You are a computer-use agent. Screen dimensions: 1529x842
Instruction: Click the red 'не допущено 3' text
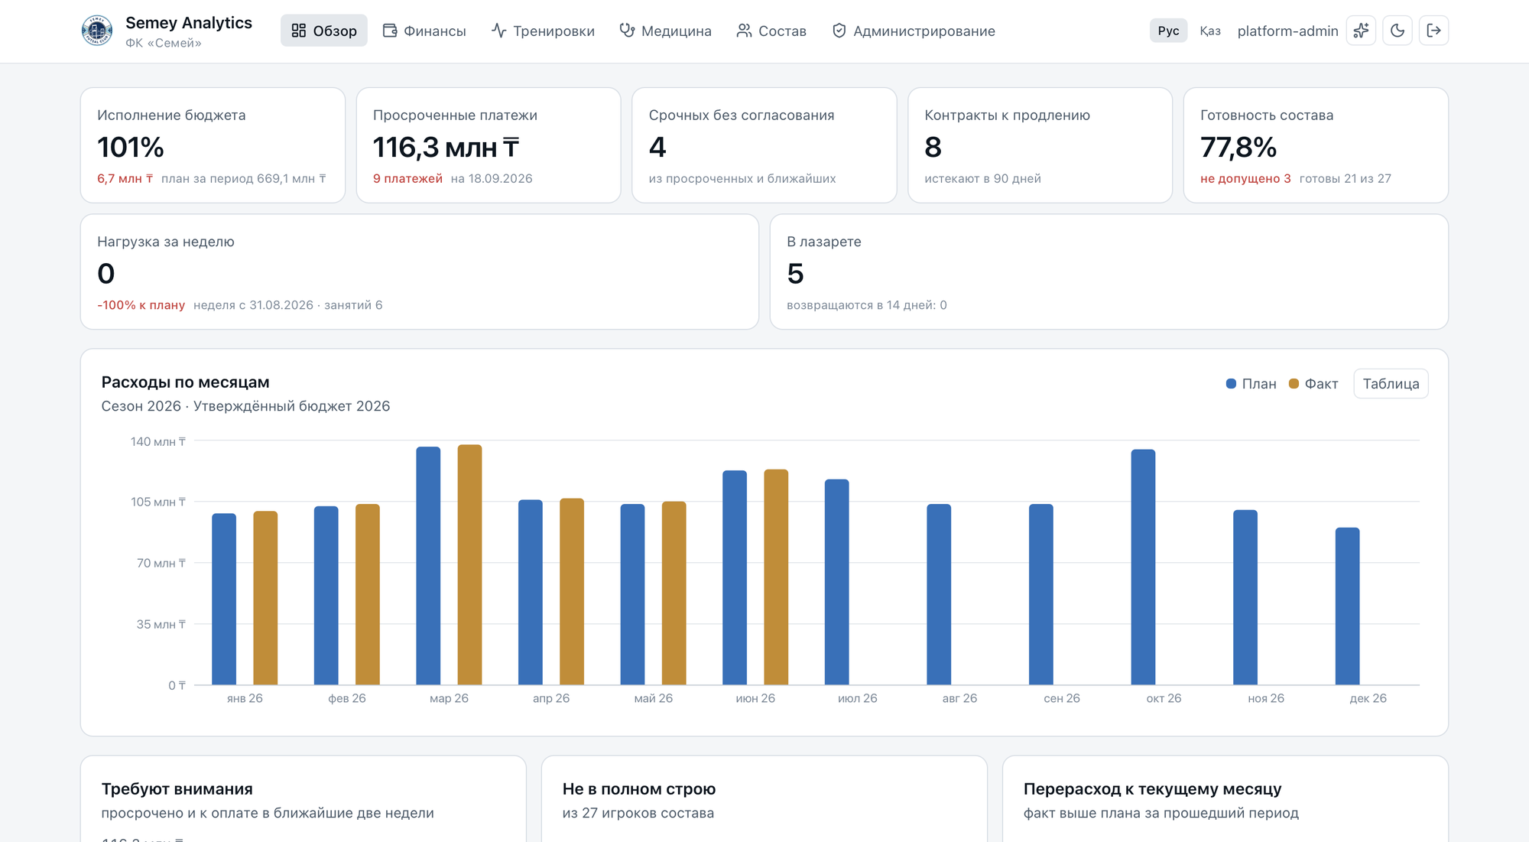pyautogui.click(x=1245, y=178)
